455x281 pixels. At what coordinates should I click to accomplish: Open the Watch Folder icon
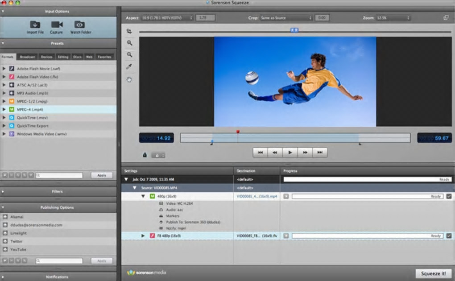(80, 25)
